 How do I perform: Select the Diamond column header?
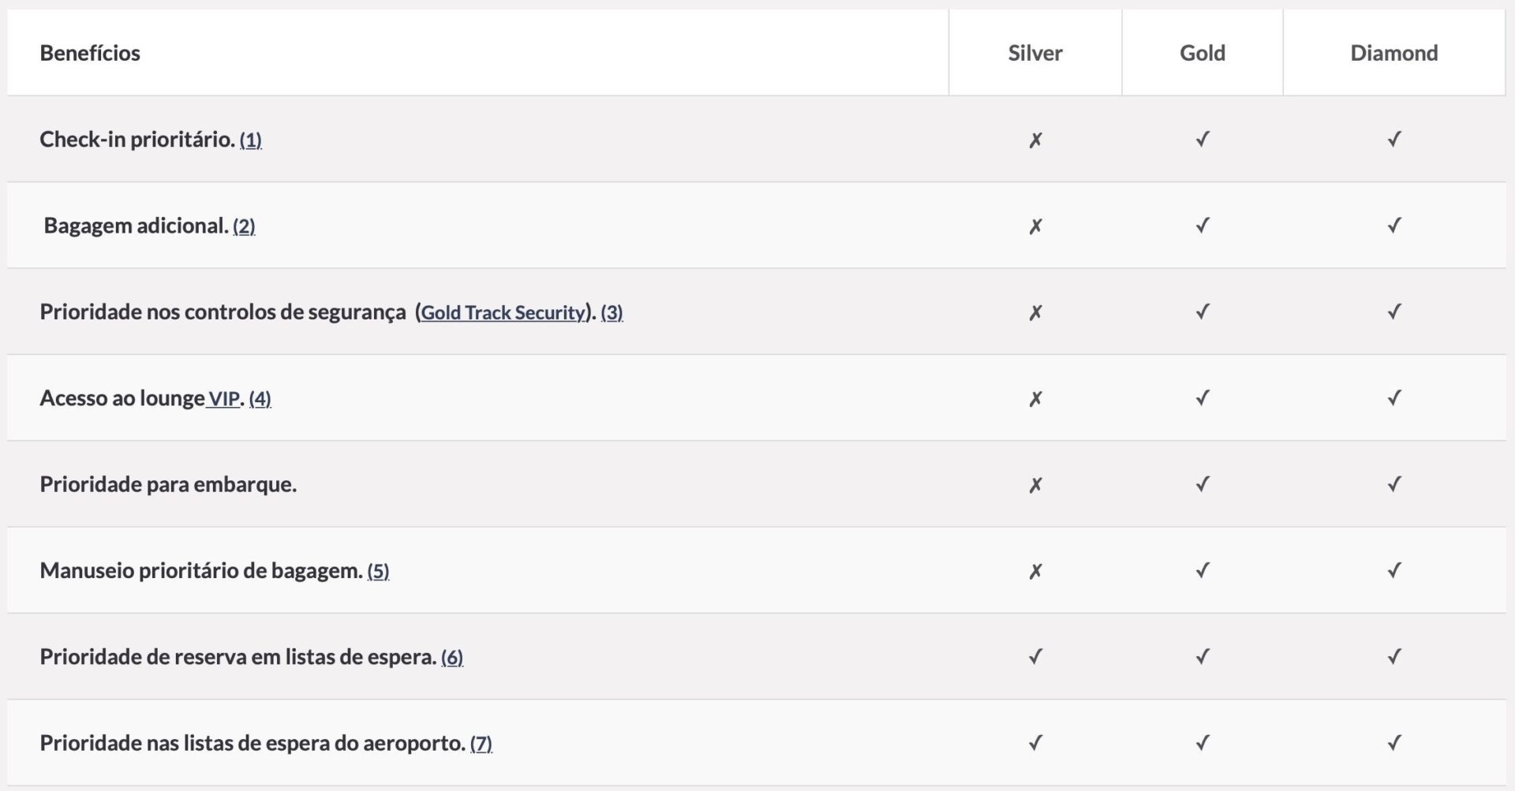pyautogui.click(x=1393, y=53)
